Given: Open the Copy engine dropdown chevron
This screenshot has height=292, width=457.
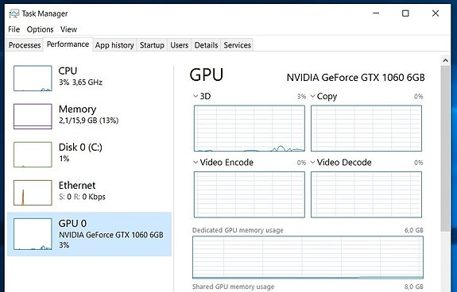Looking at the screenshot, I should tap(312, 96).
